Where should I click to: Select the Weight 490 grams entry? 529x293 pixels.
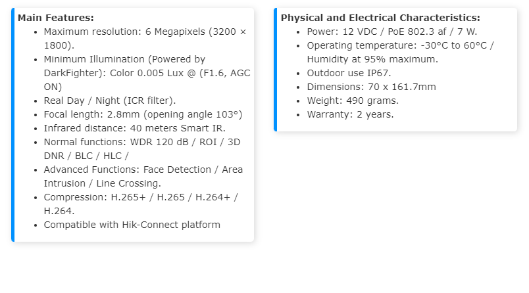coord(353,101)
